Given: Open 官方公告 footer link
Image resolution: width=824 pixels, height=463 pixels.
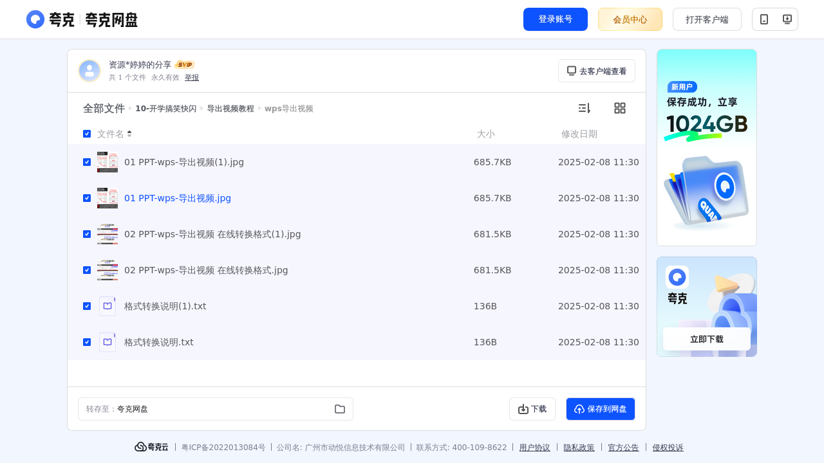Looking at the screenshot, I should 624,448.
